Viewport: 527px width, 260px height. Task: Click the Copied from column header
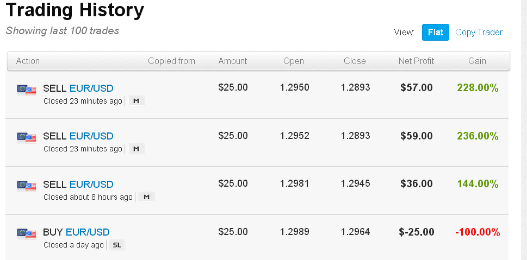[171, 61]
